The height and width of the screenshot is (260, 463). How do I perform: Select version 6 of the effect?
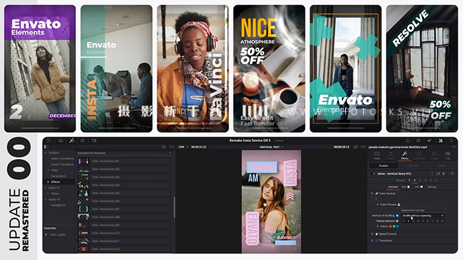436,180
